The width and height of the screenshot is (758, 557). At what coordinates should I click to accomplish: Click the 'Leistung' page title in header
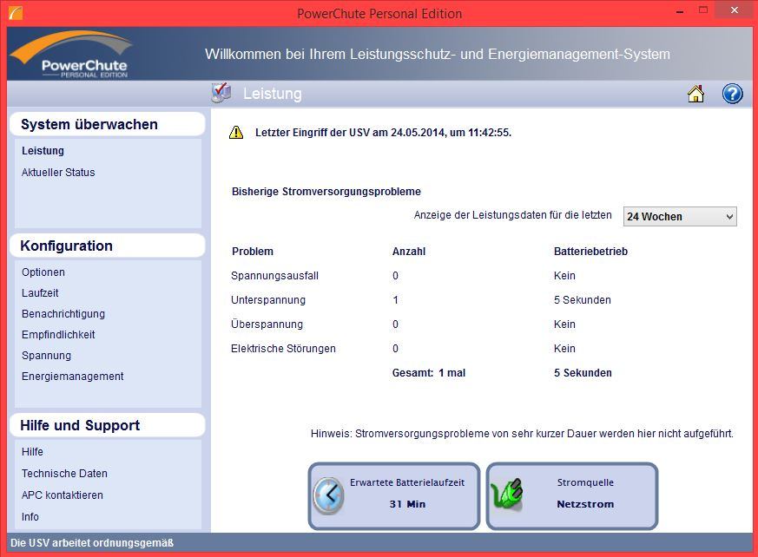pos(272,93)
